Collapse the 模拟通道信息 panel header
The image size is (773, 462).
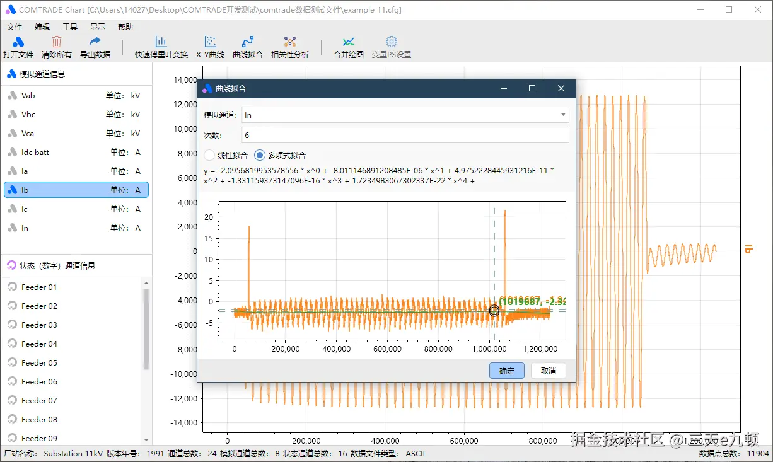click(x=76, y=74)
